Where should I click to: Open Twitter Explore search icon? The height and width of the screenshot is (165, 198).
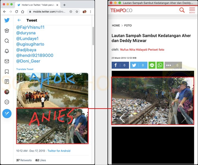(x=7, y=41)
